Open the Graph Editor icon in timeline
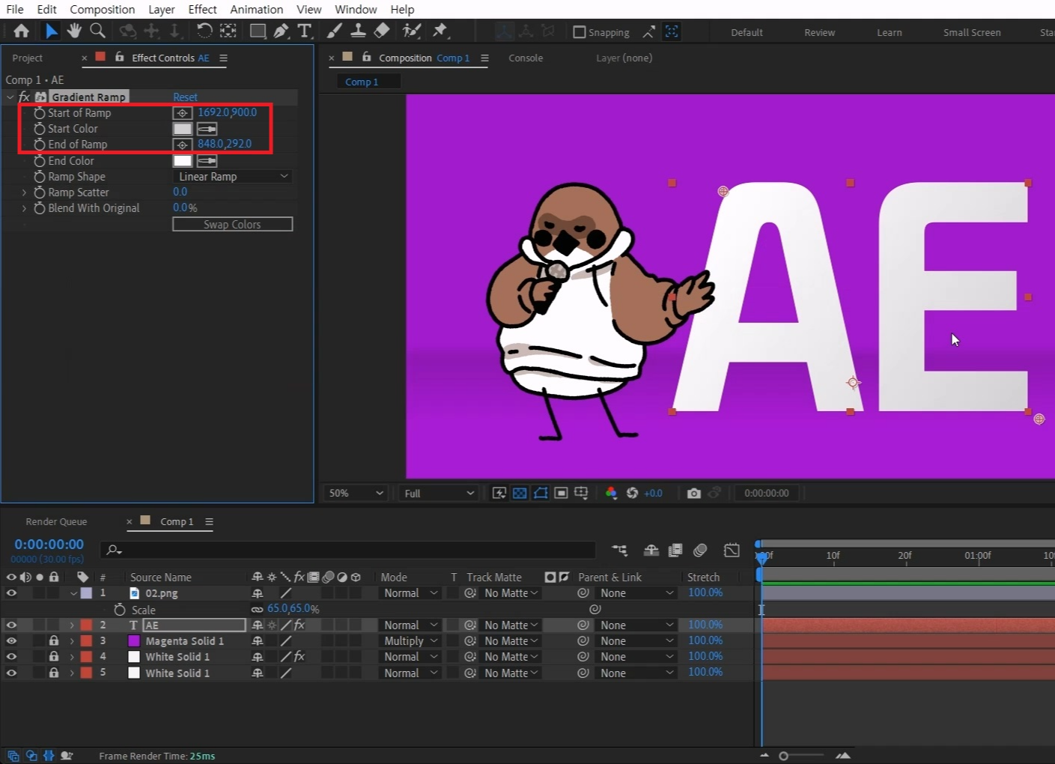The width and height of the screenshot is (1055, 764). (732, 551)
